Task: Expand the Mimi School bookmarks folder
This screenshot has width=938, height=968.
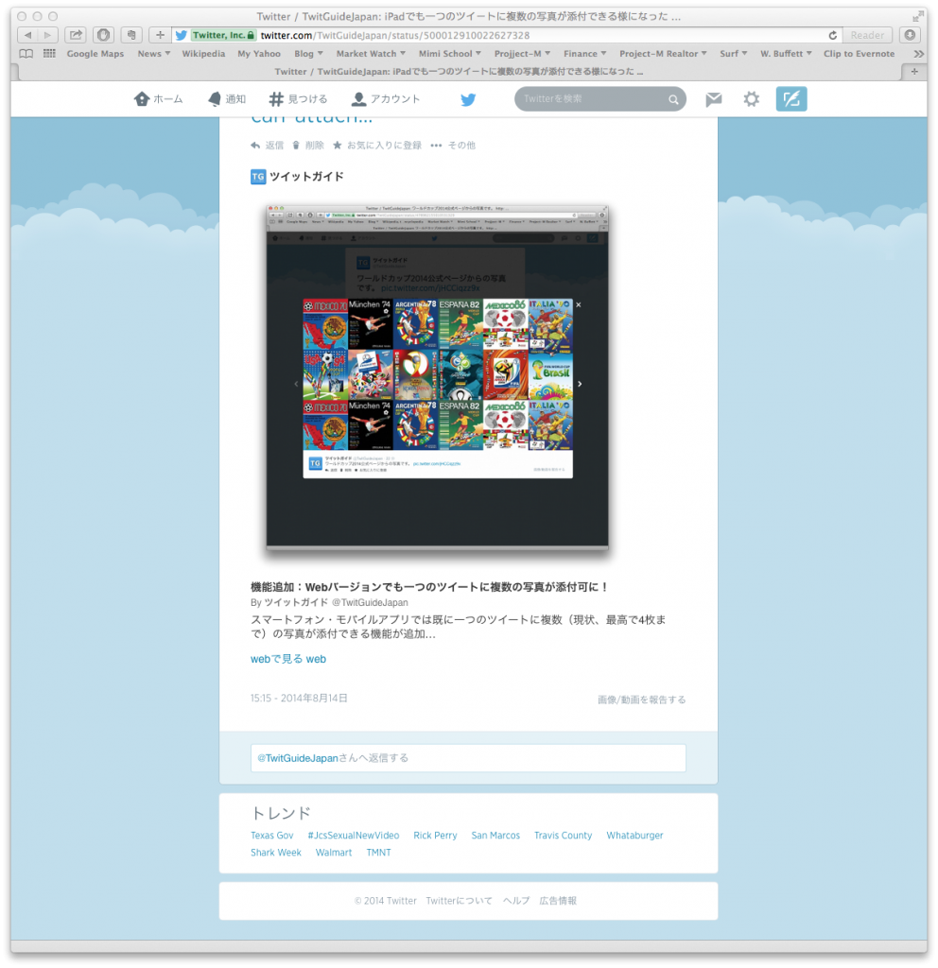Action: (x=449, y=54)
